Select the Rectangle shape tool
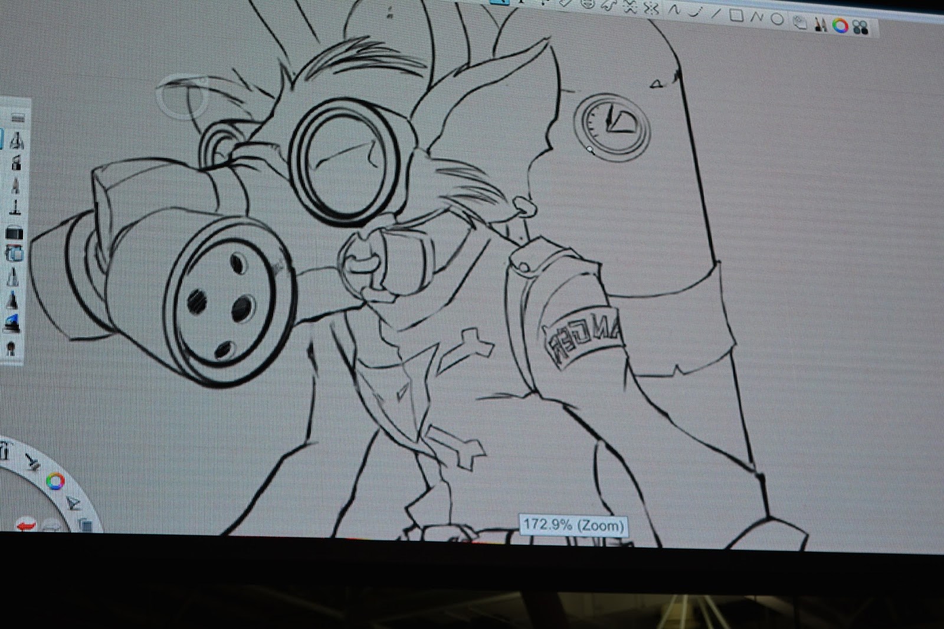The height and width of the screenshot is (629, 944). coord(736,15)
